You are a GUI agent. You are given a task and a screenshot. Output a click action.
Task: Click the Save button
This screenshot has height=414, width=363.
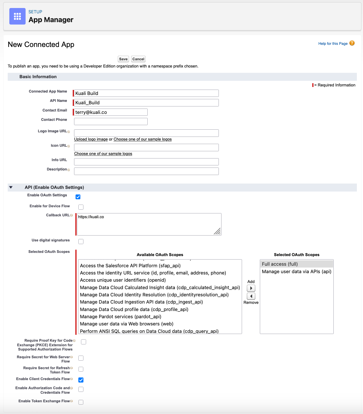pos(123,59)
